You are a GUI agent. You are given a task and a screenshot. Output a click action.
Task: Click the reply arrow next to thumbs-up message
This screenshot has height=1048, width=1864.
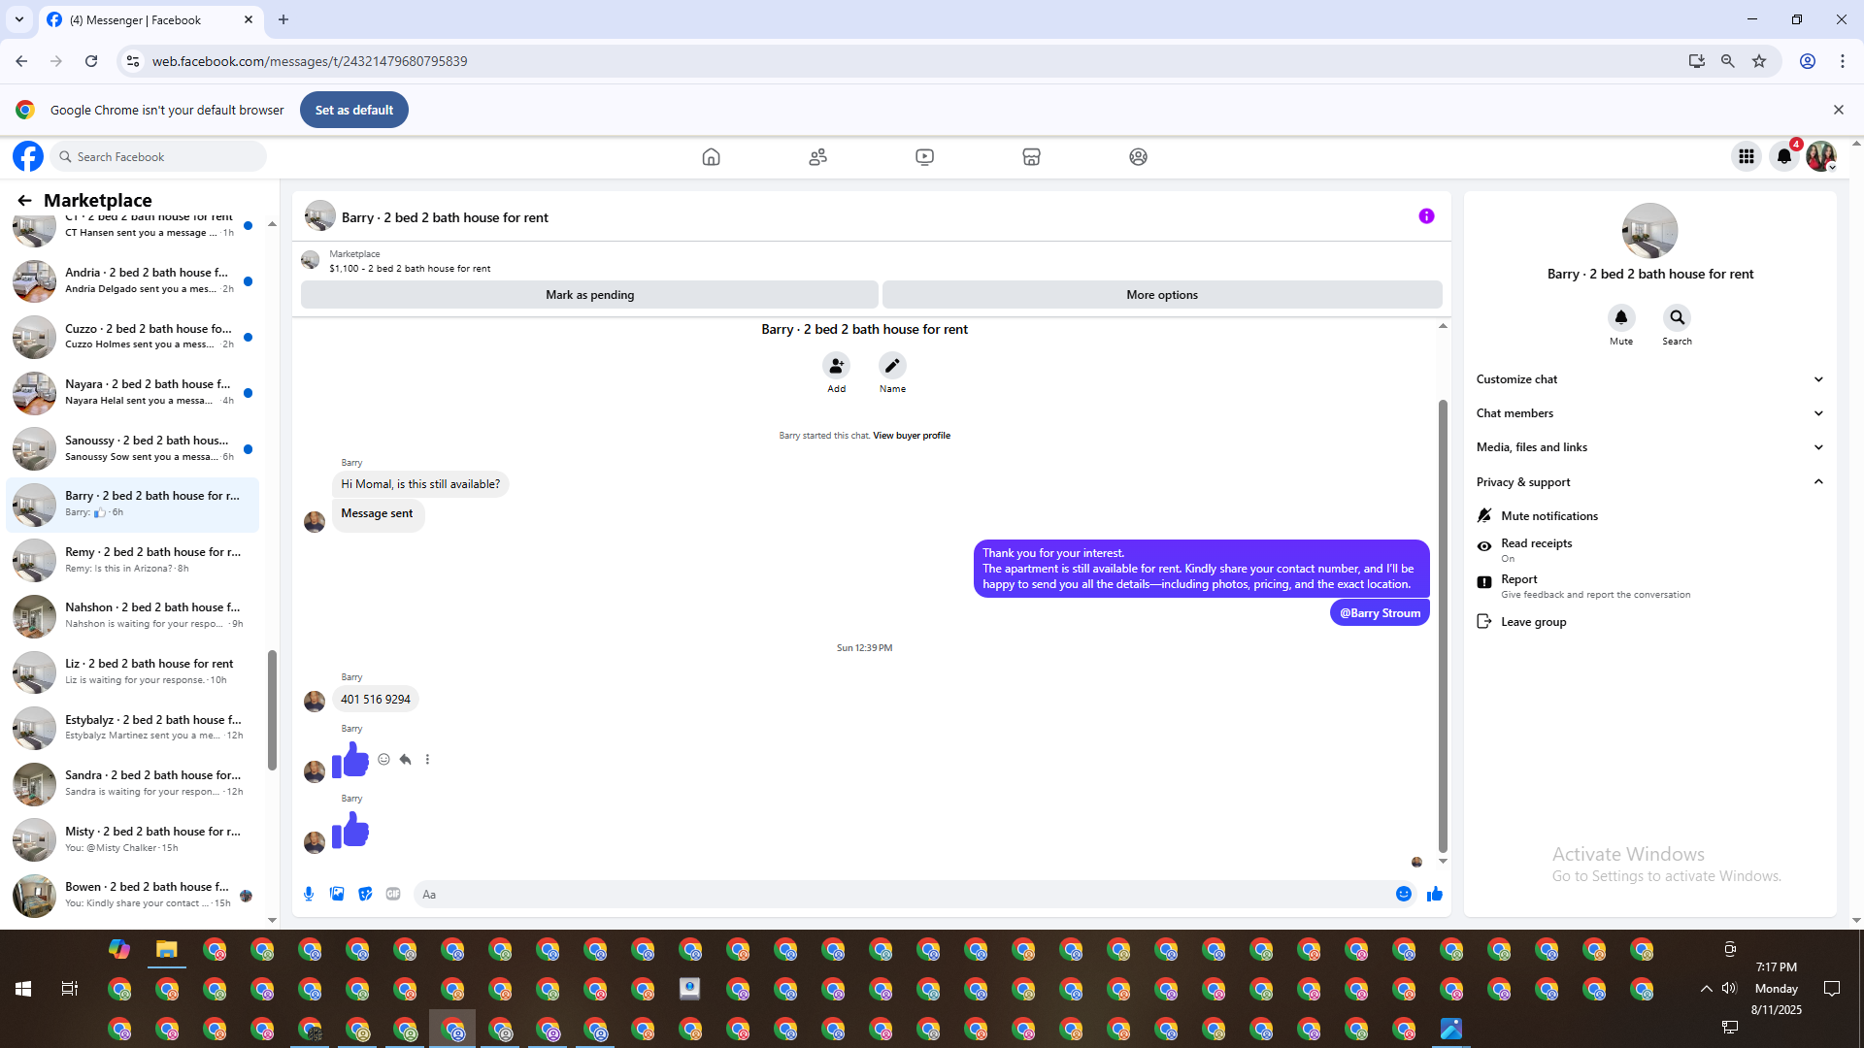tap(406, 760)
